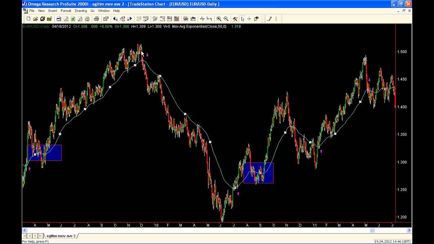Screen dimensions: 434x244
Task: Click the first-tab navigation arrow at bottom left
Action: click(x=24, y=236)
